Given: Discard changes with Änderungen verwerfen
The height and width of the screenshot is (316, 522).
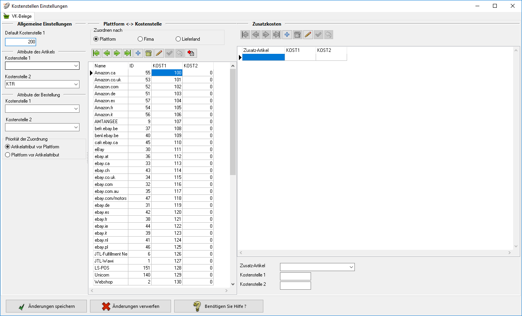Looking at the screenshot, I should click(130, 306).
